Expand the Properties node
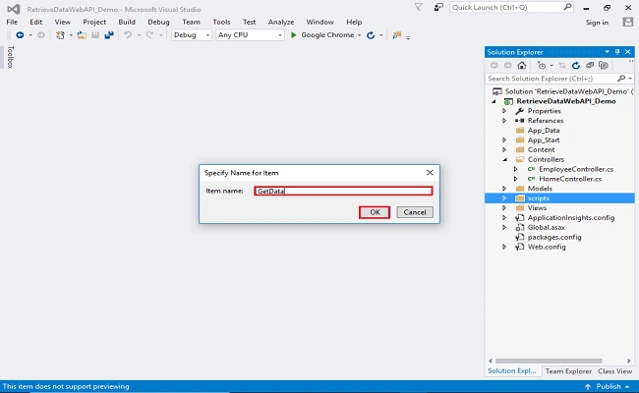 pyautogui.click(x=504, y=111)
